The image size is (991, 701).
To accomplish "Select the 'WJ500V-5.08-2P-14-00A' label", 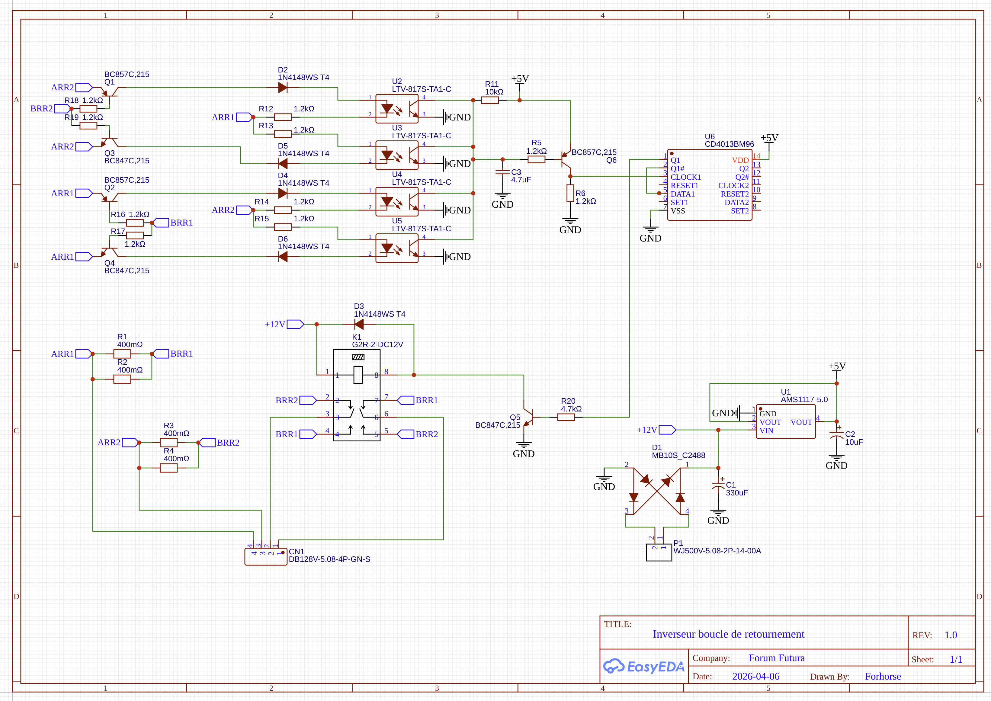I will (x=717, y=551).
